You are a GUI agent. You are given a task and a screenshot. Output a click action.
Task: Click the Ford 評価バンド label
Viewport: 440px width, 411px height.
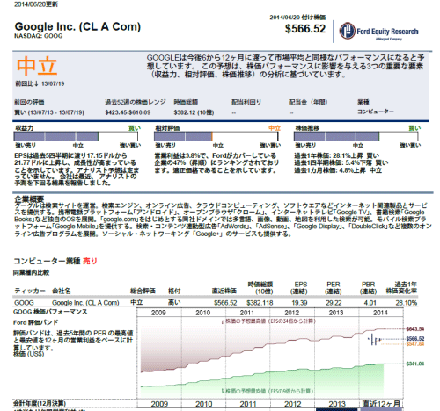coord(35,322)
